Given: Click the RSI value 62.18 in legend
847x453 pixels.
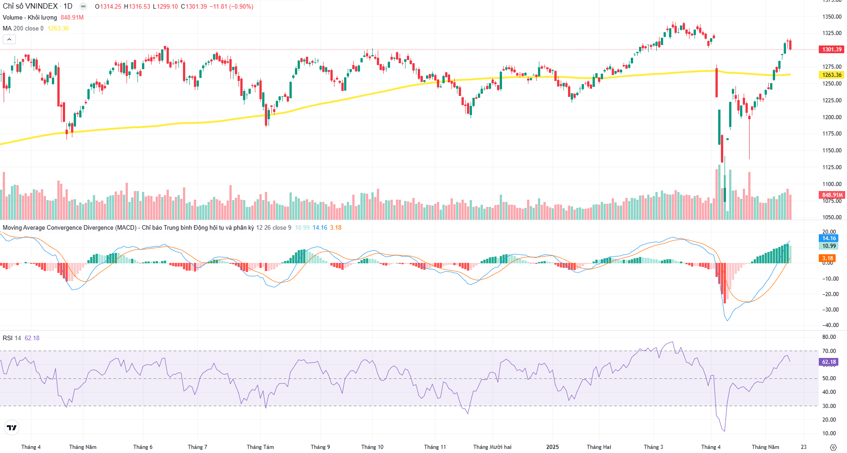Looking at the screenshot, I should coord(32,338).
